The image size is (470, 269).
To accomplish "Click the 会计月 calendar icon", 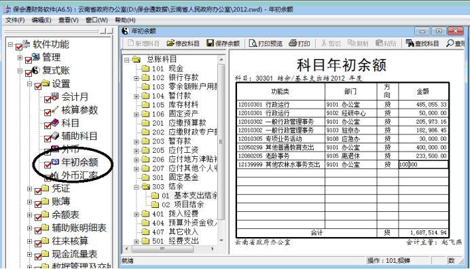I will [55, 96].
